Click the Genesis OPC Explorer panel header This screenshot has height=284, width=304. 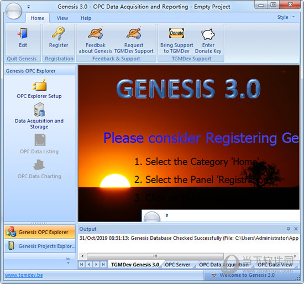[40, 71]
